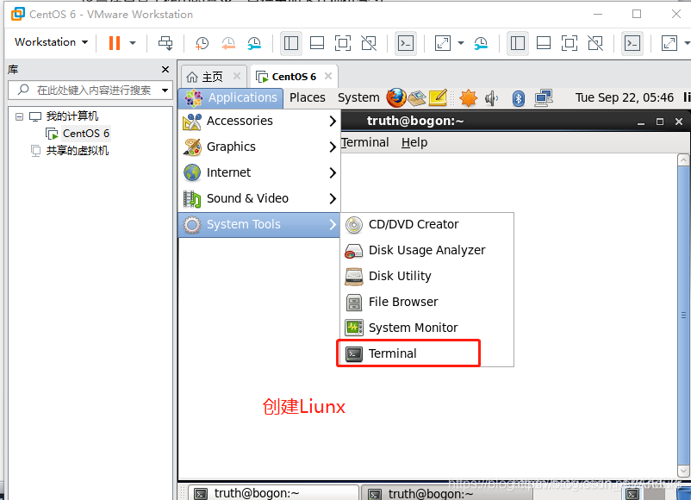The height and width of the screenshot is (500, 691).
Task: Open Disk Utility from System Tools
Action: pos(426,276)
